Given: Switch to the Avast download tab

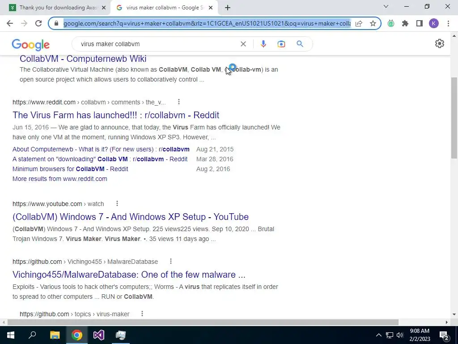Looking at the screenshot, I should [x=58, y=8].
